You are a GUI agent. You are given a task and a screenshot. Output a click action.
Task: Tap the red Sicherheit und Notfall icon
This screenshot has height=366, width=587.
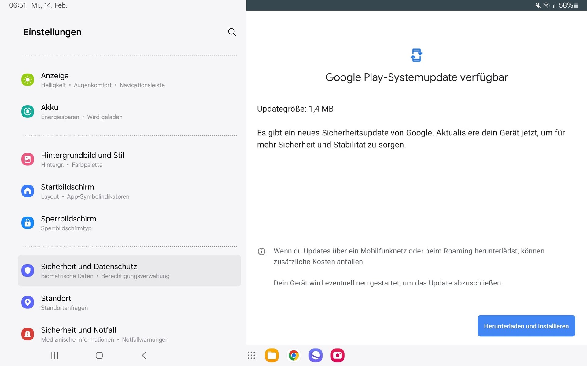(x=28, y=334)
